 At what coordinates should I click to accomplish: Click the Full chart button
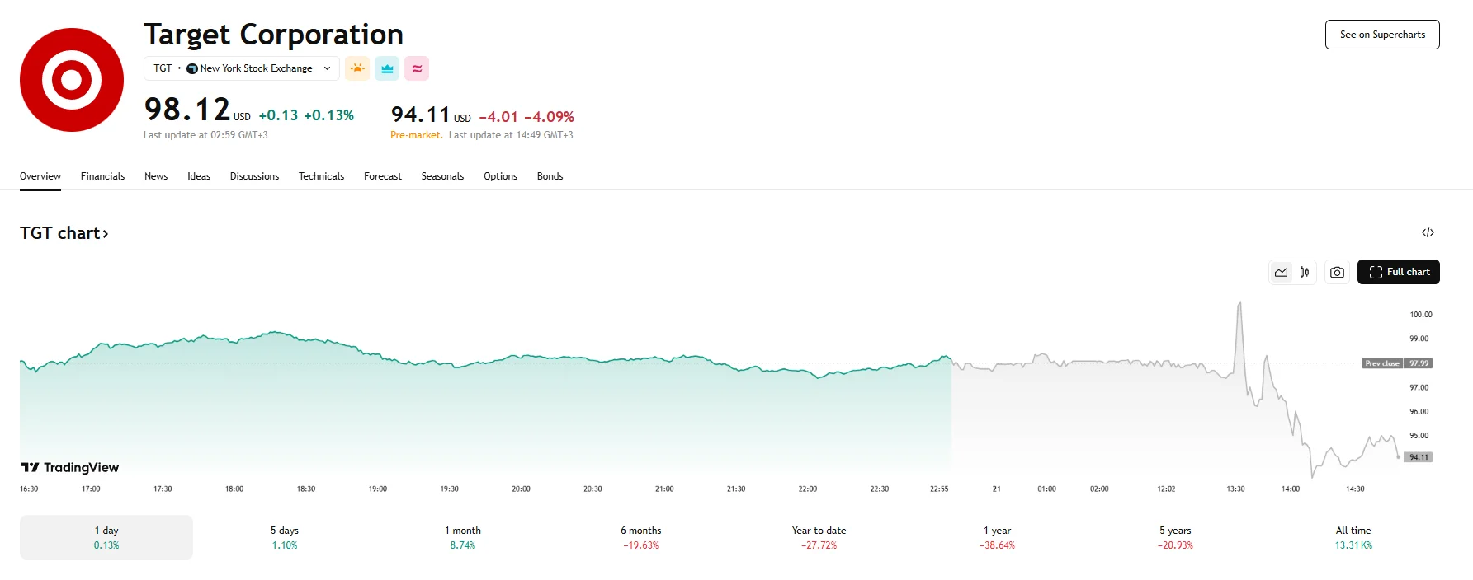(1398, 272)
